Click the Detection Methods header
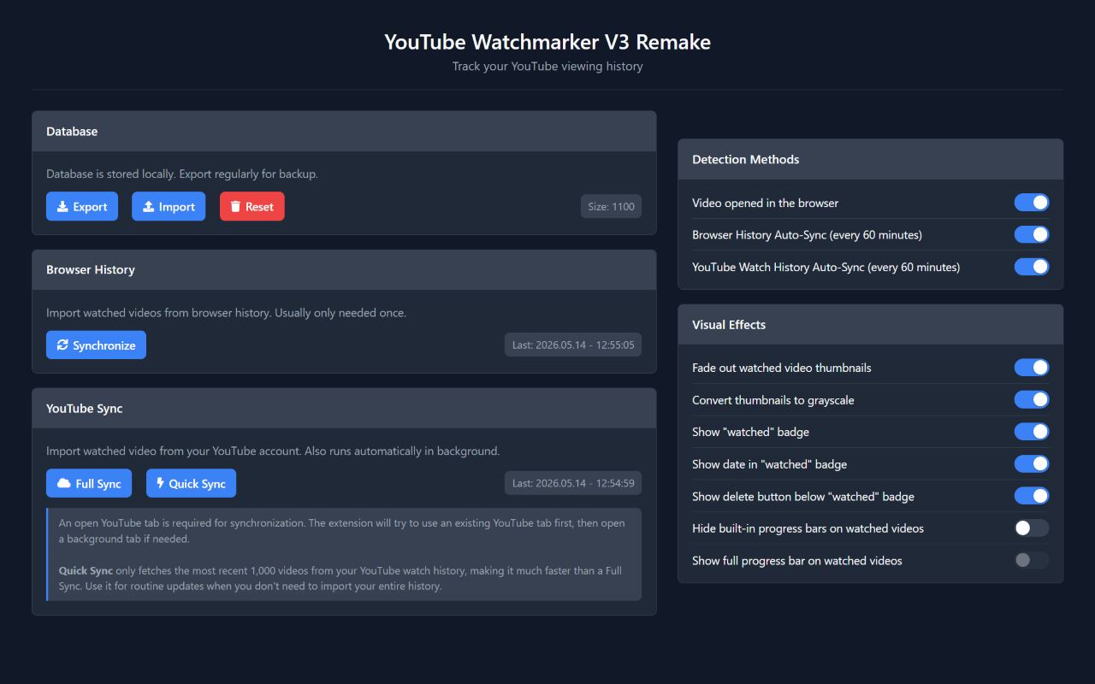This screenshot has height=684, width=1095. pos(871,160)
